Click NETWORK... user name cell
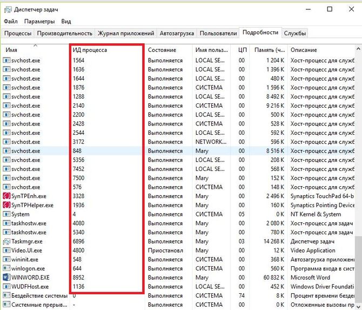 (211, 142)
